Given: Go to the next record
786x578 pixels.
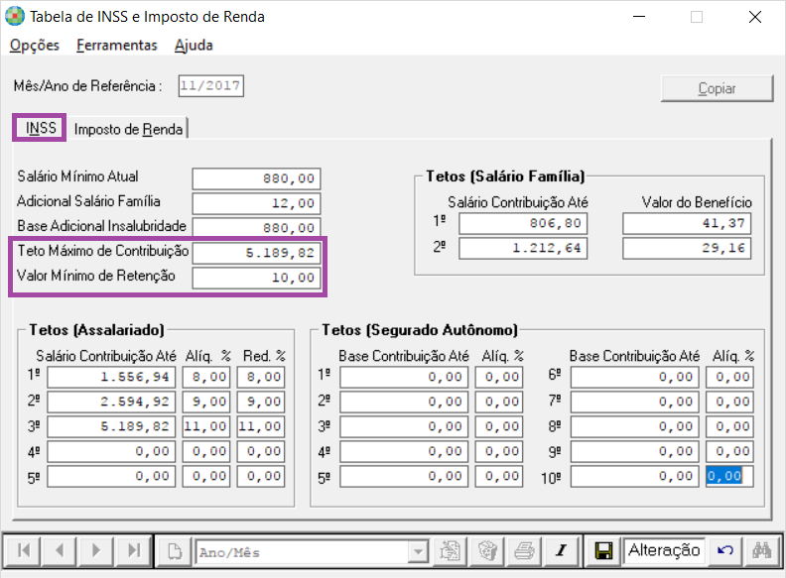Looking at the screenshot, I should (x=95, y=551).
